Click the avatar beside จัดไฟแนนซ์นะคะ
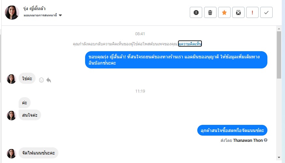The image size is (285, 163). 11,154
